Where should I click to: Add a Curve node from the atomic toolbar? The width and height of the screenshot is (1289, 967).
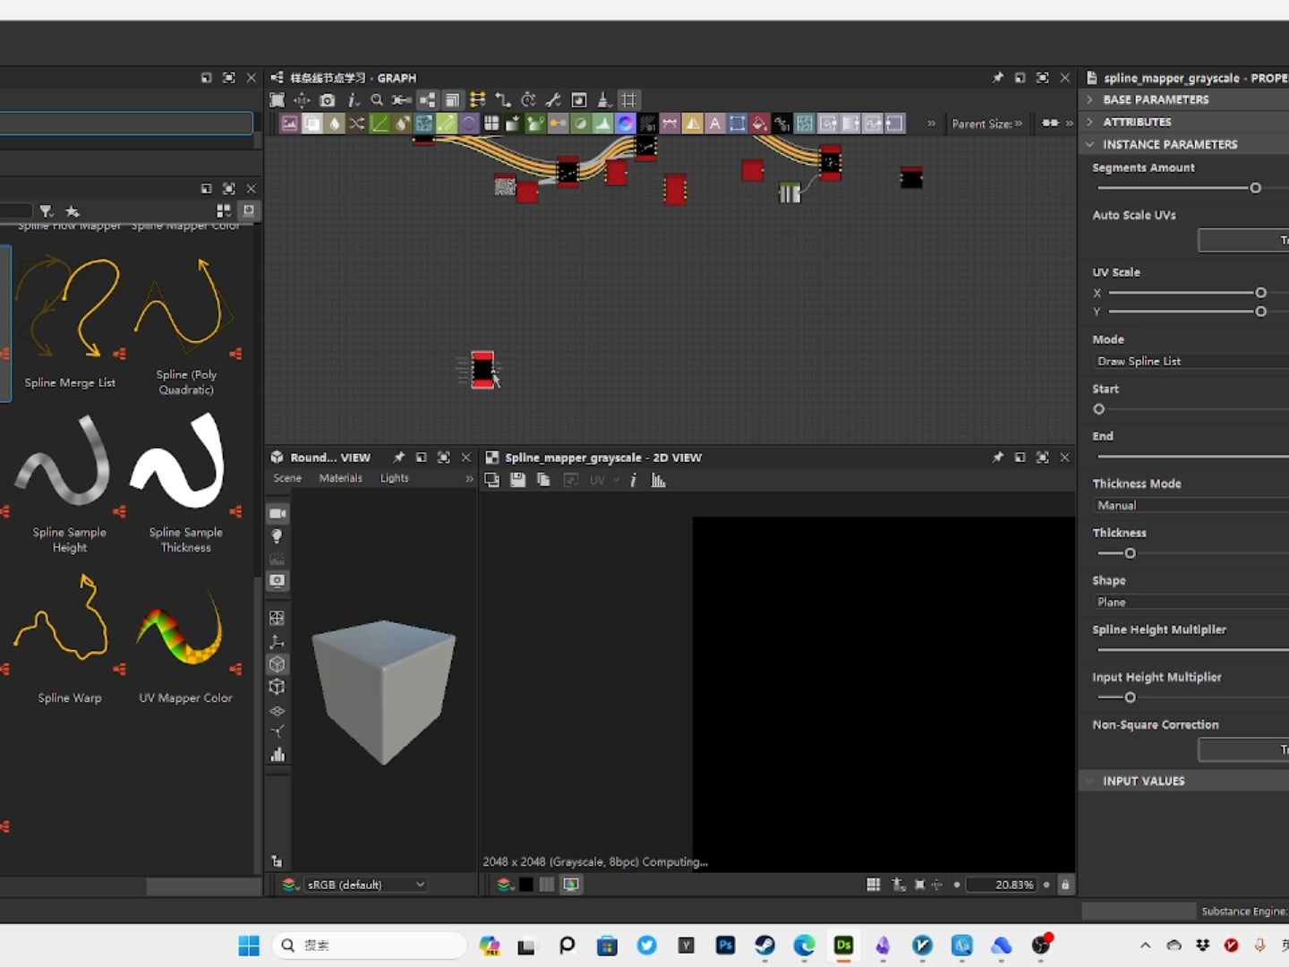(380, 124)
